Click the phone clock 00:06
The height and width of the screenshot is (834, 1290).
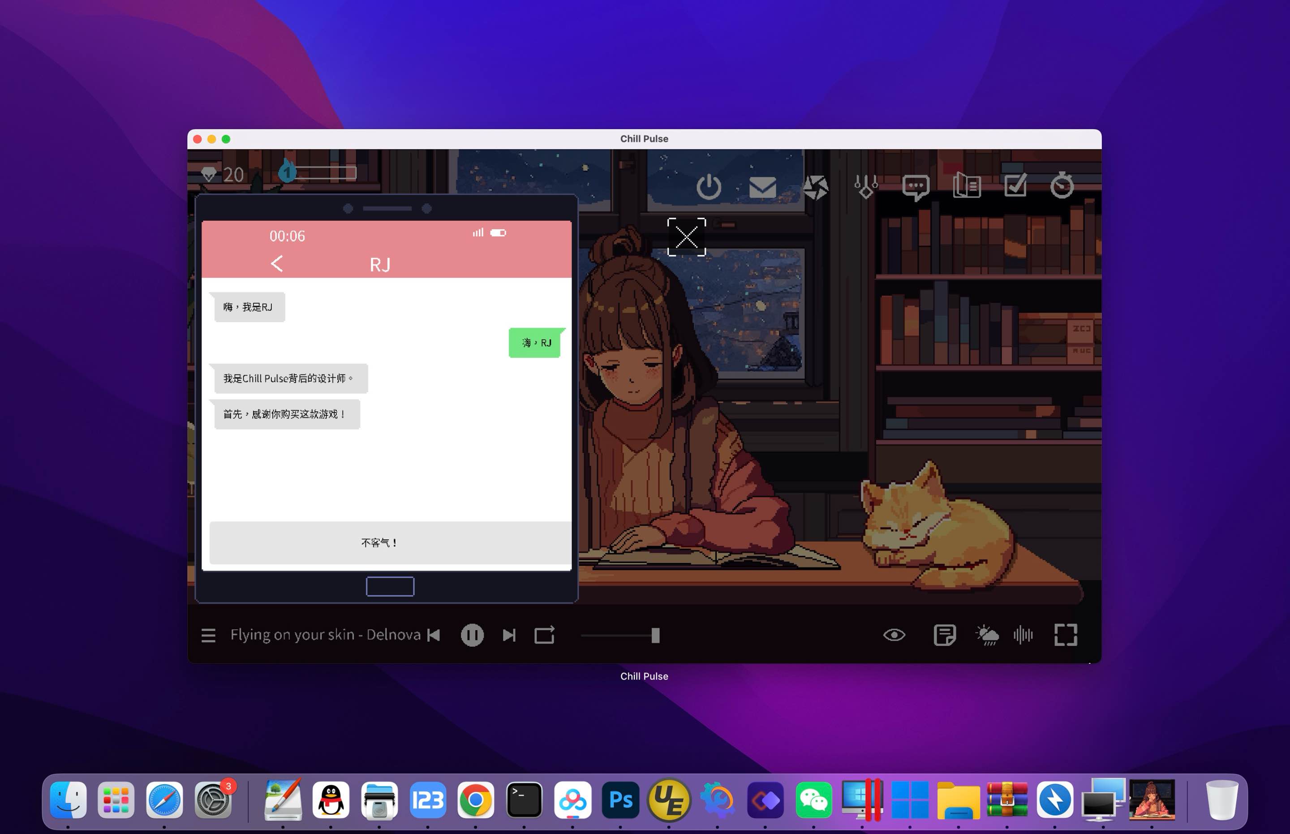click(x=287, y=236)
